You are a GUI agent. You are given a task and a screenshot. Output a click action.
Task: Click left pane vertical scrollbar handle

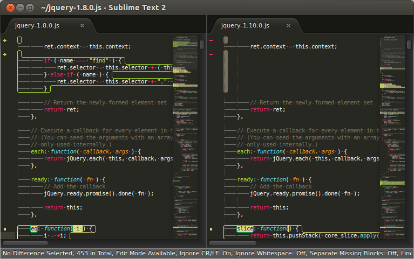(202, 45)
